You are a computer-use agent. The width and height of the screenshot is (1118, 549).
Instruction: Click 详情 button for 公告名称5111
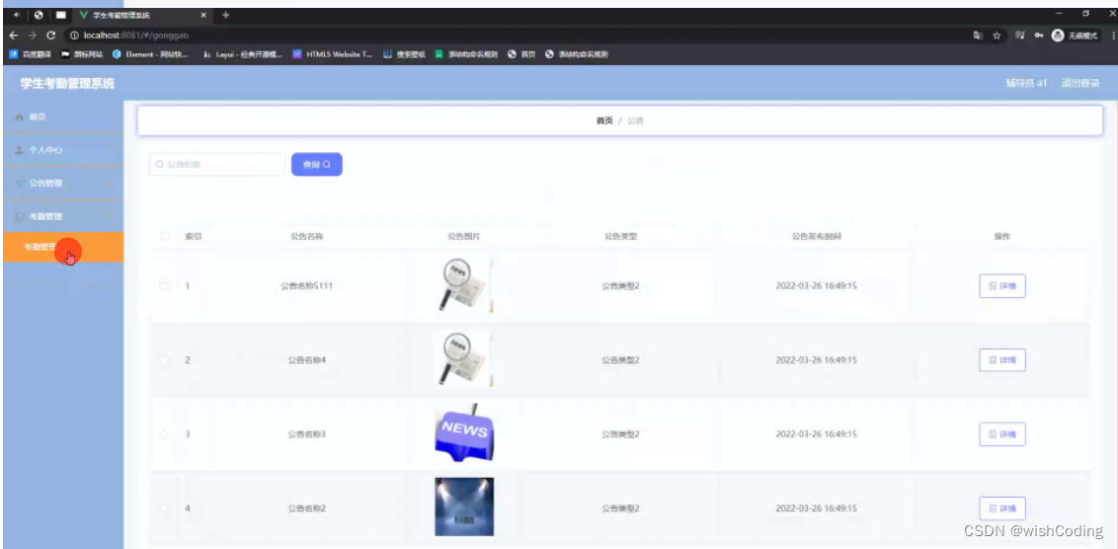[x=1001, y=286]
